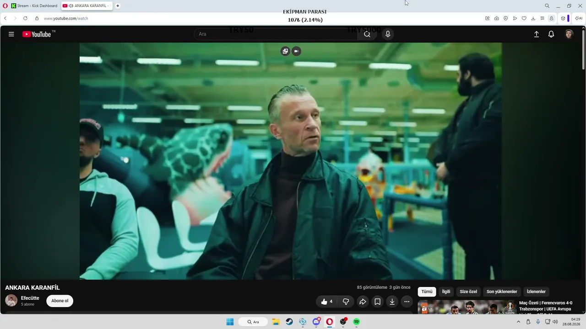
Task: Open the Efecütte channel name link
Action: [30, 298]
